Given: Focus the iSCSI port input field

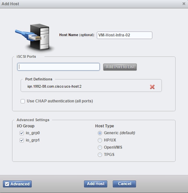Looking at the screenshot, I should tap(58, 67).
